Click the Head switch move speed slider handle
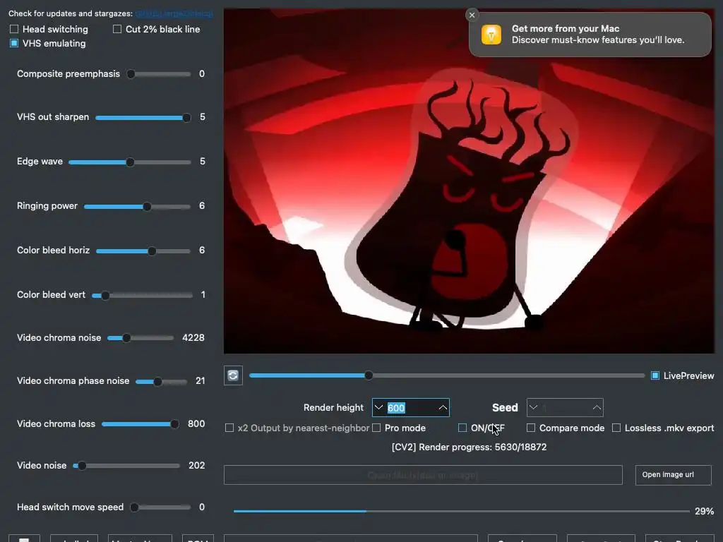This screenshot has width=723, height=542. pyautogui.click(x=134, y=507)
